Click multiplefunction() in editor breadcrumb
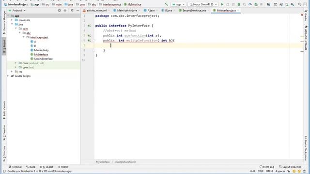310x174 pixels. click(125, 162)
